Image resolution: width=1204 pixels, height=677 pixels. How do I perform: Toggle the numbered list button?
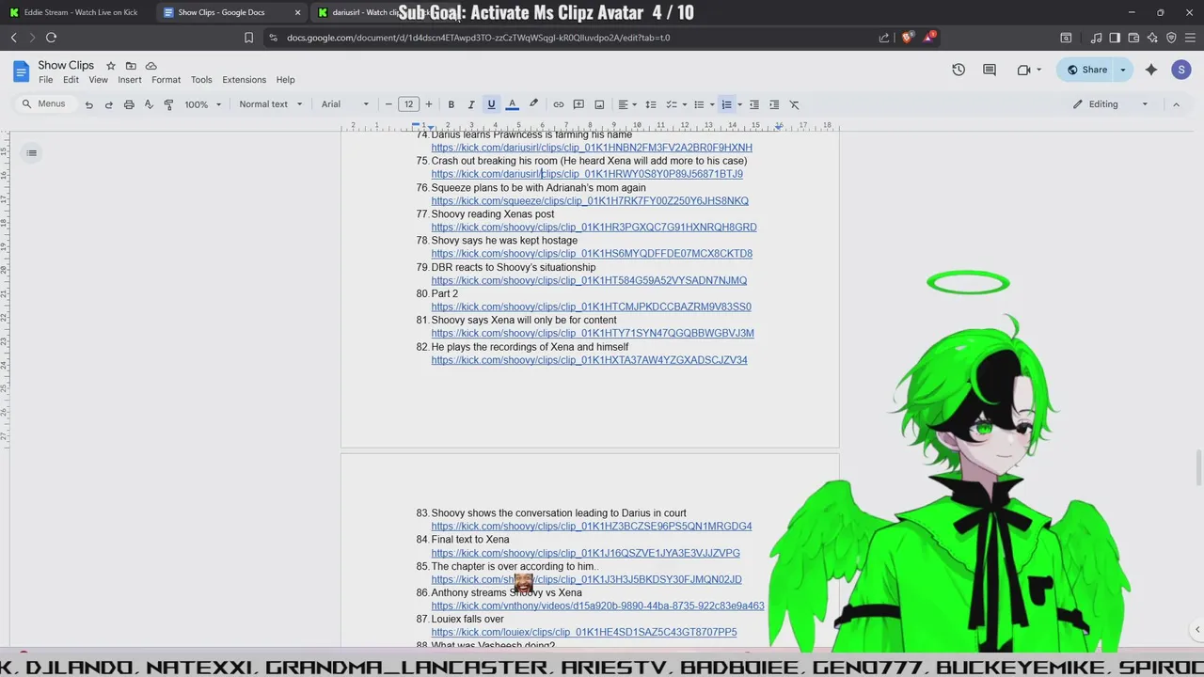tap(726, 104)
